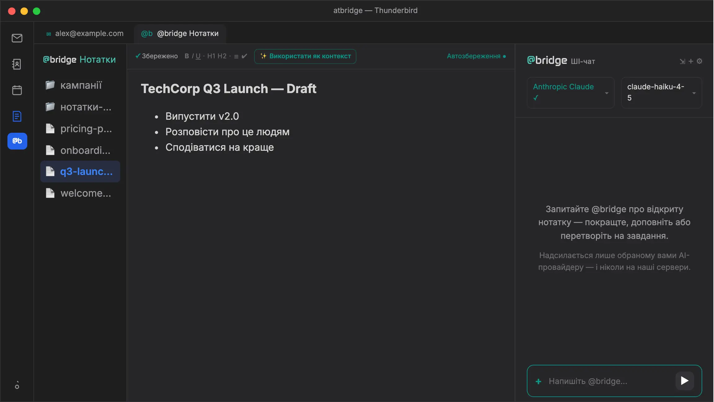The width and height of the screenshot is (714, 402).
Task: Open AI chat settings gear icon
Action: [699, 61]
